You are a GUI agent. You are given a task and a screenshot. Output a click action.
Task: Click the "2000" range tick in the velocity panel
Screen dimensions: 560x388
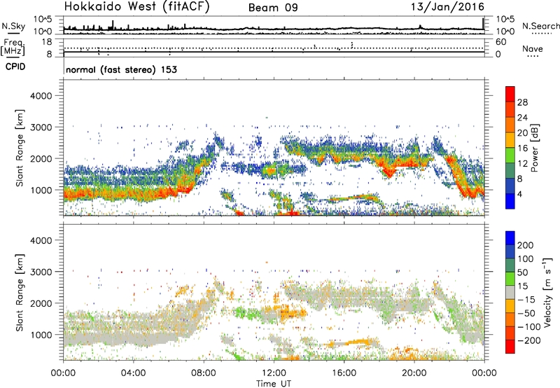tap(41, 303)
